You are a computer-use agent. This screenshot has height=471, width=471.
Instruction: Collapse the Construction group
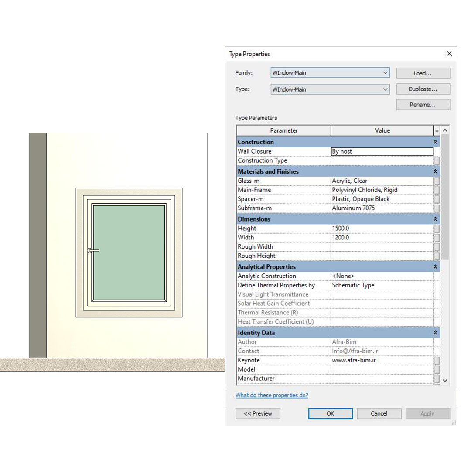(435, 142)
